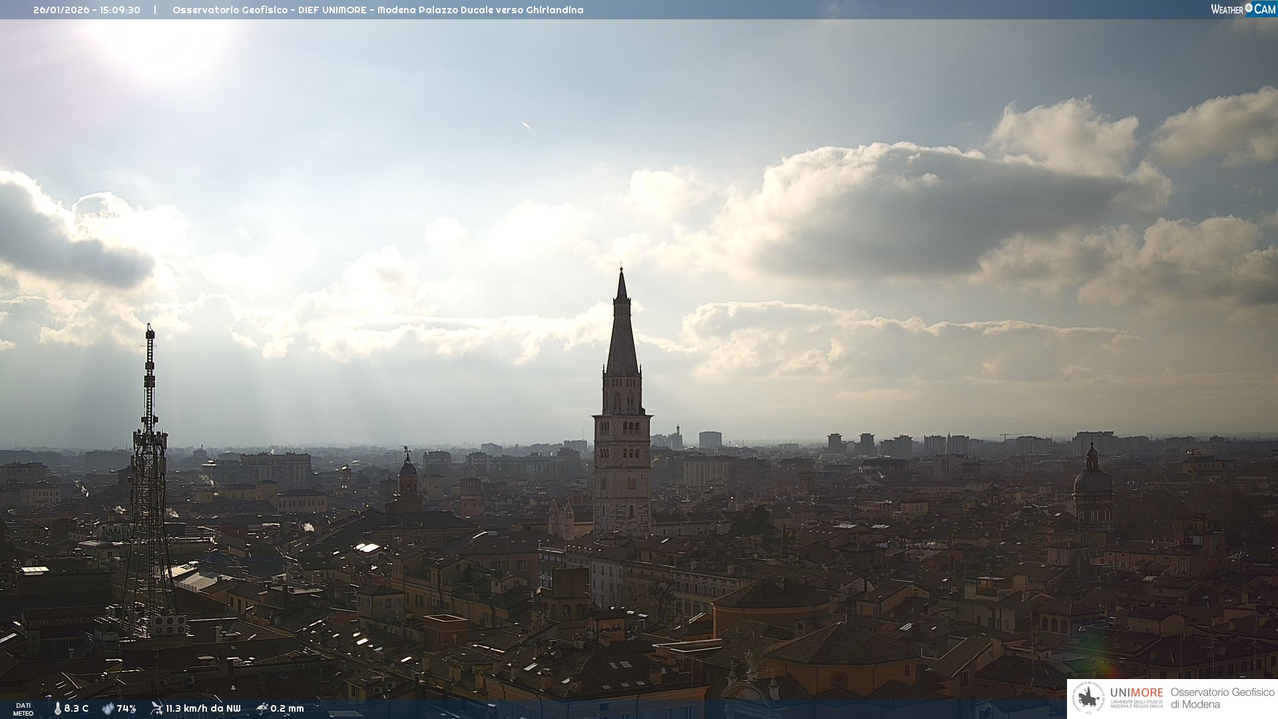
Task: Click the 0.2 mm rainfall value
Action: pos(287,708)
